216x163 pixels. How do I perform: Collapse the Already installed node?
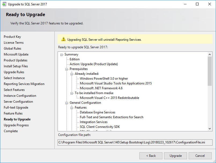coord(72,74)
